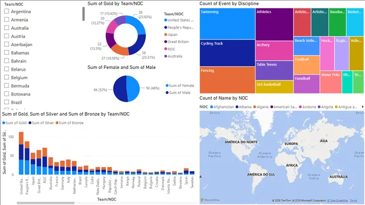Click the AUSTRÁLIA label on the map

coord(338,177)
